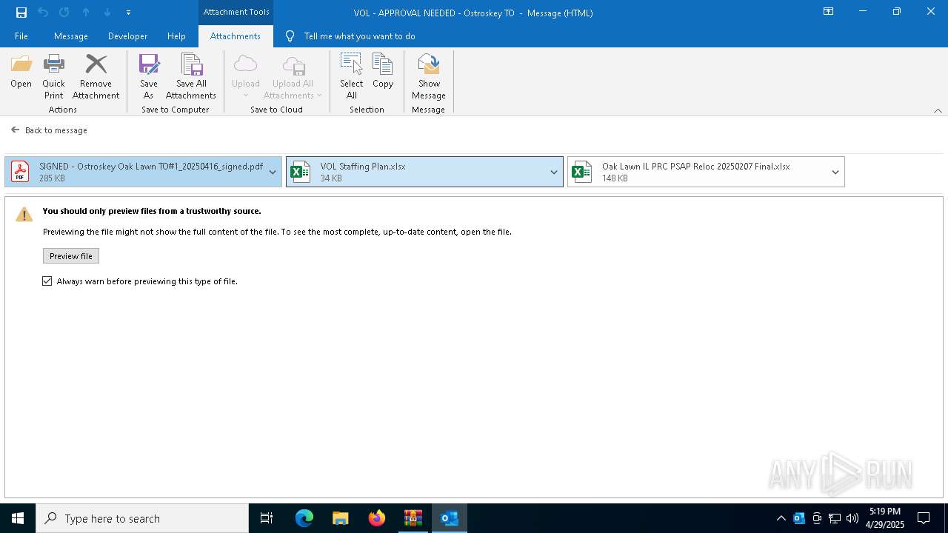Show Message body again
This screenshot has width=948, height=533.
click(429, 77)
